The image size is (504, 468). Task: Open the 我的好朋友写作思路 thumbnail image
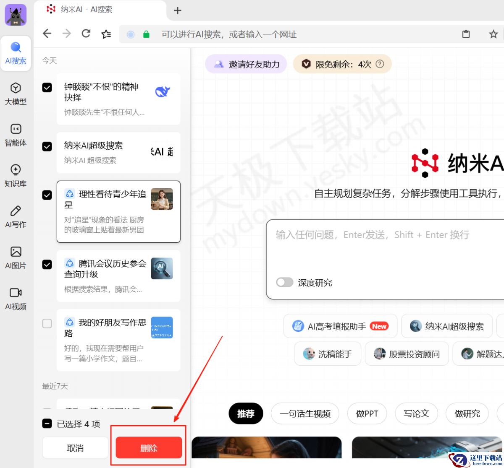[x=162, y=328]
